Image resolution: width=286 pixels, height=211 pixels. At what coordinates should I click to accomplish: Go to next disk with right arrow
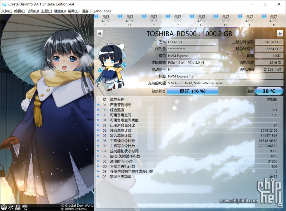(280, 33)
